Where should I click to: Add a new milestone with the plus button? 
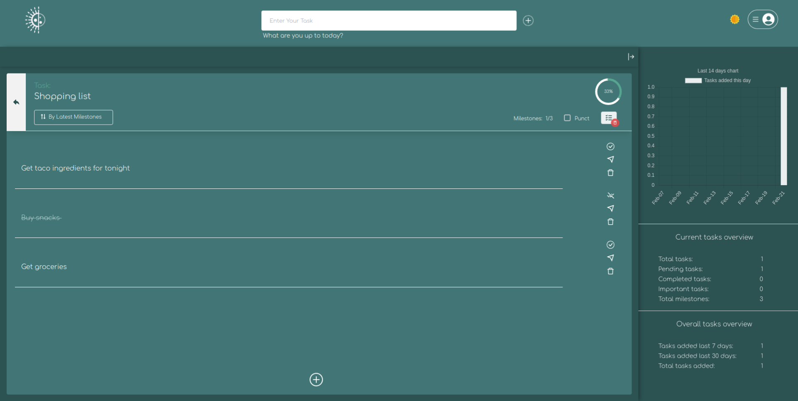click(316, 379)
